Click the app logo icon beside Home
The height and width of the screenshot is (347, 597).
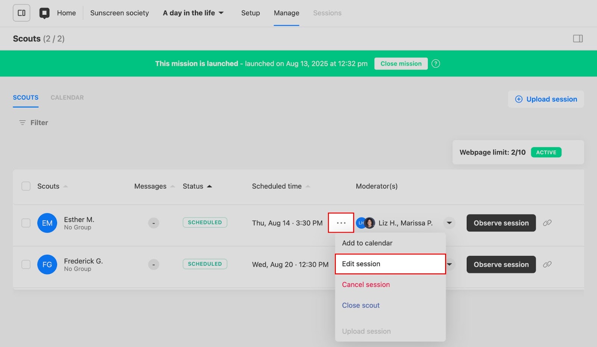click(x=44, y=13)
